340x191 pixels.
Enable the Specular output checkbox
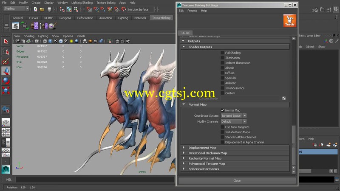[x=222, y=78]
